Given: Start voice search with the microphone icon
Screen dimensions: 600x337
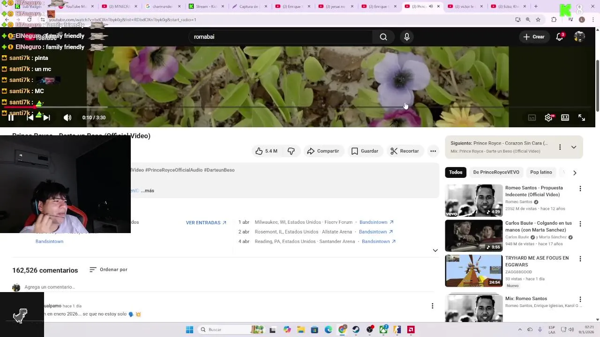Looking at the screenshot, I should tap(407, 37).
